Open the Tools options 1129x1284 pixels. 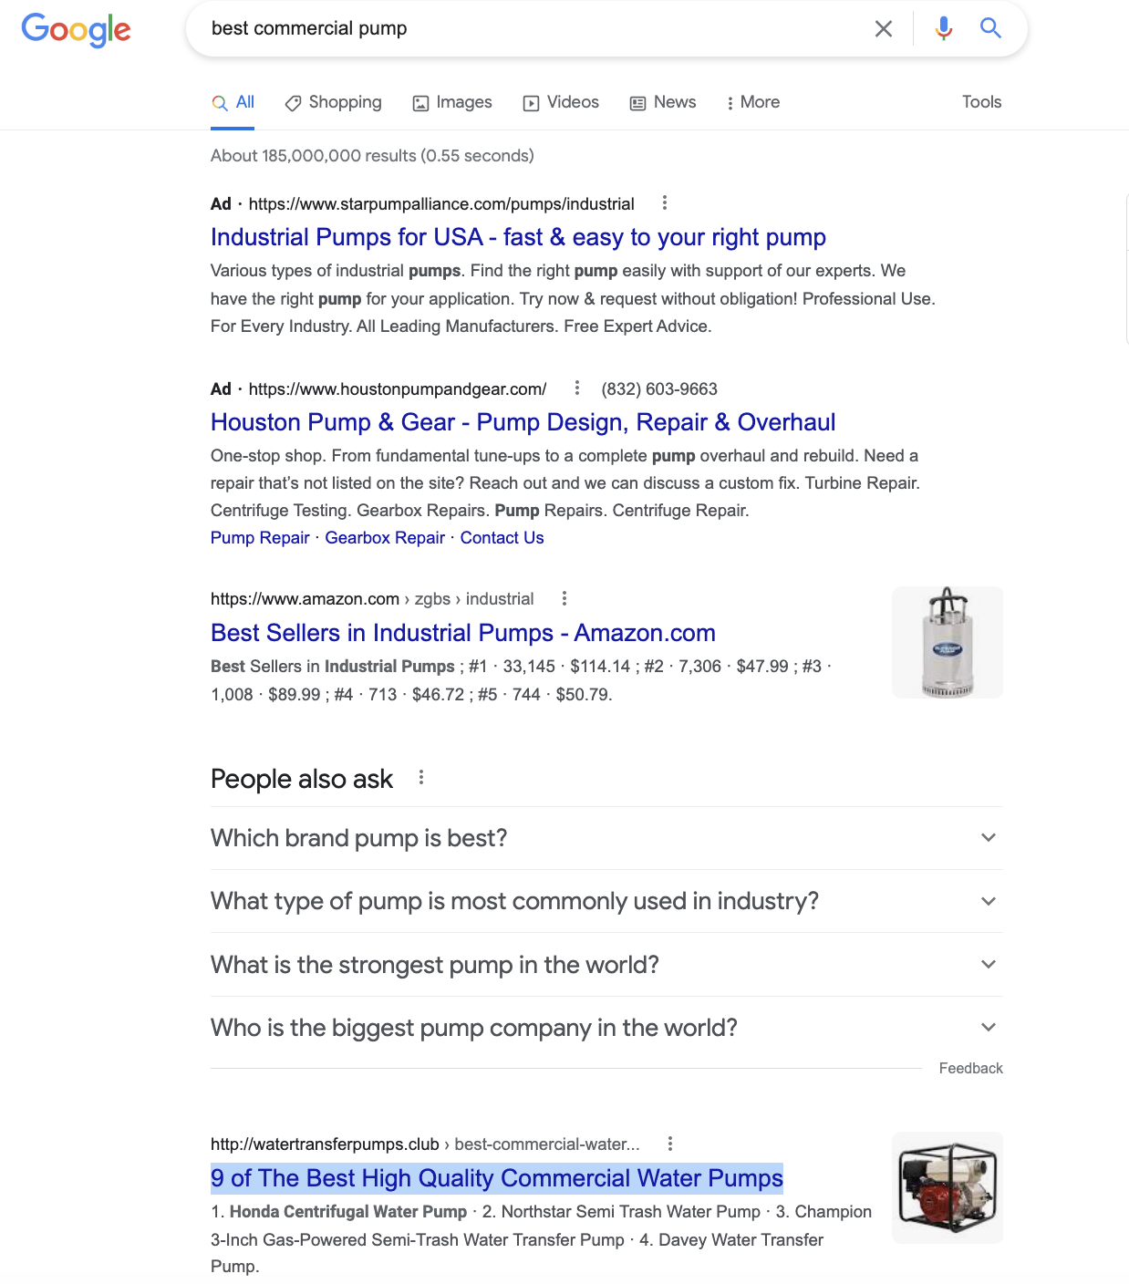pyautogui.click(x=981, y=102)
